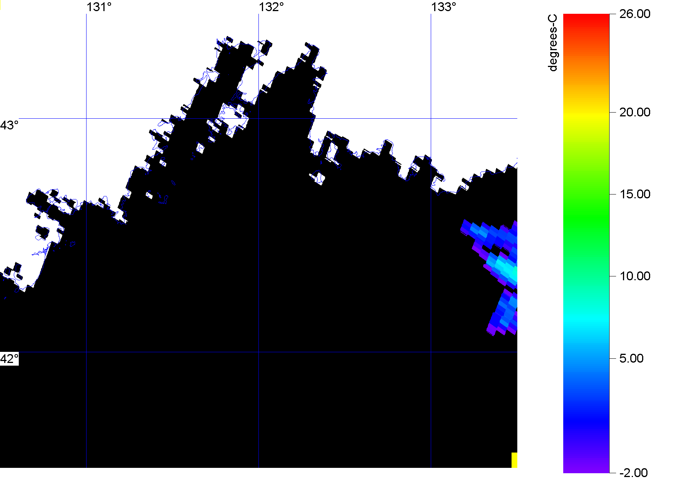Screen dimensions: 685x487
Task: Click the 133° longitude label
Action: (443, 7)
